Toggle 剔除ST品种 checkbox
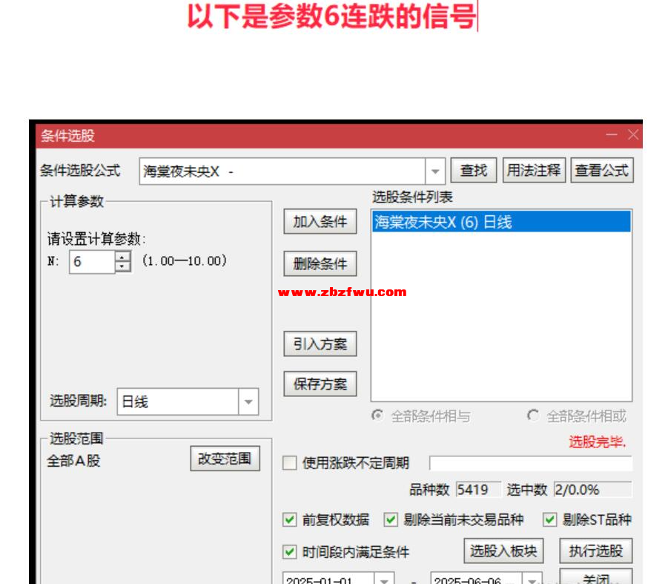The height and width of the screenshot is (584, 648). (x=549, y=519)
